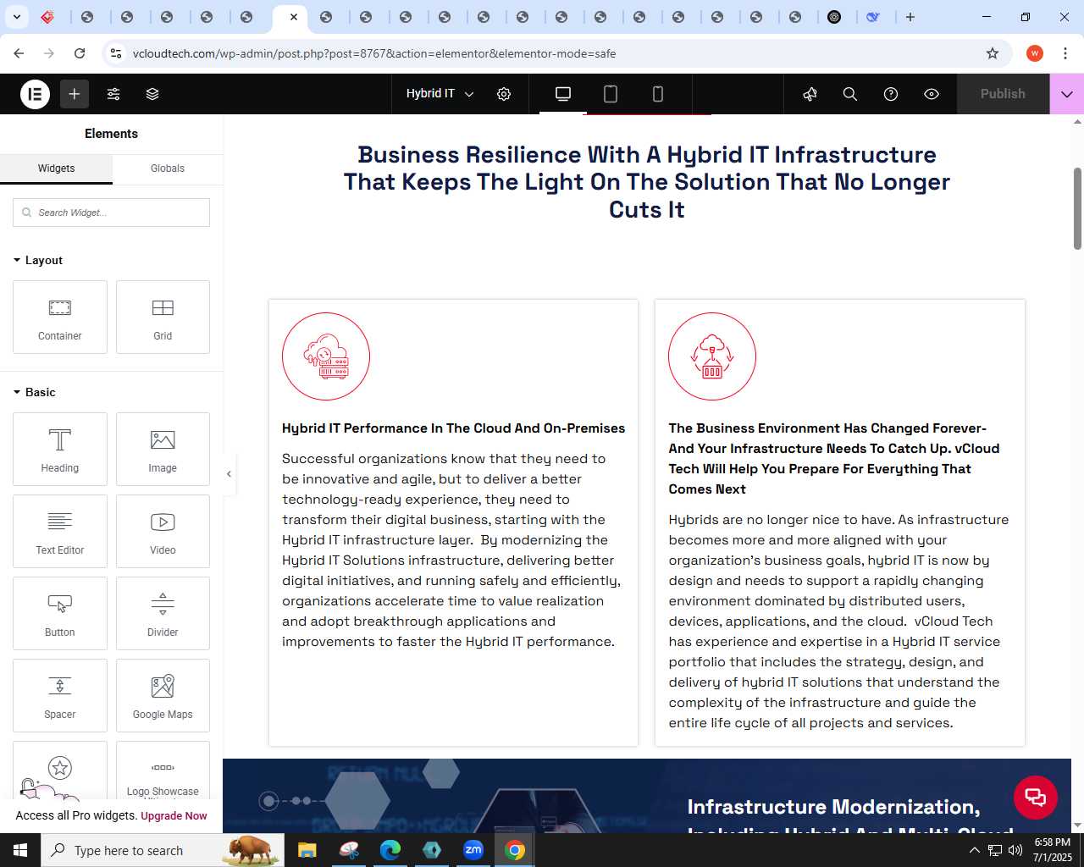Bookmark this page with star icon
1084x867 pixels.
tap(993, 53)
